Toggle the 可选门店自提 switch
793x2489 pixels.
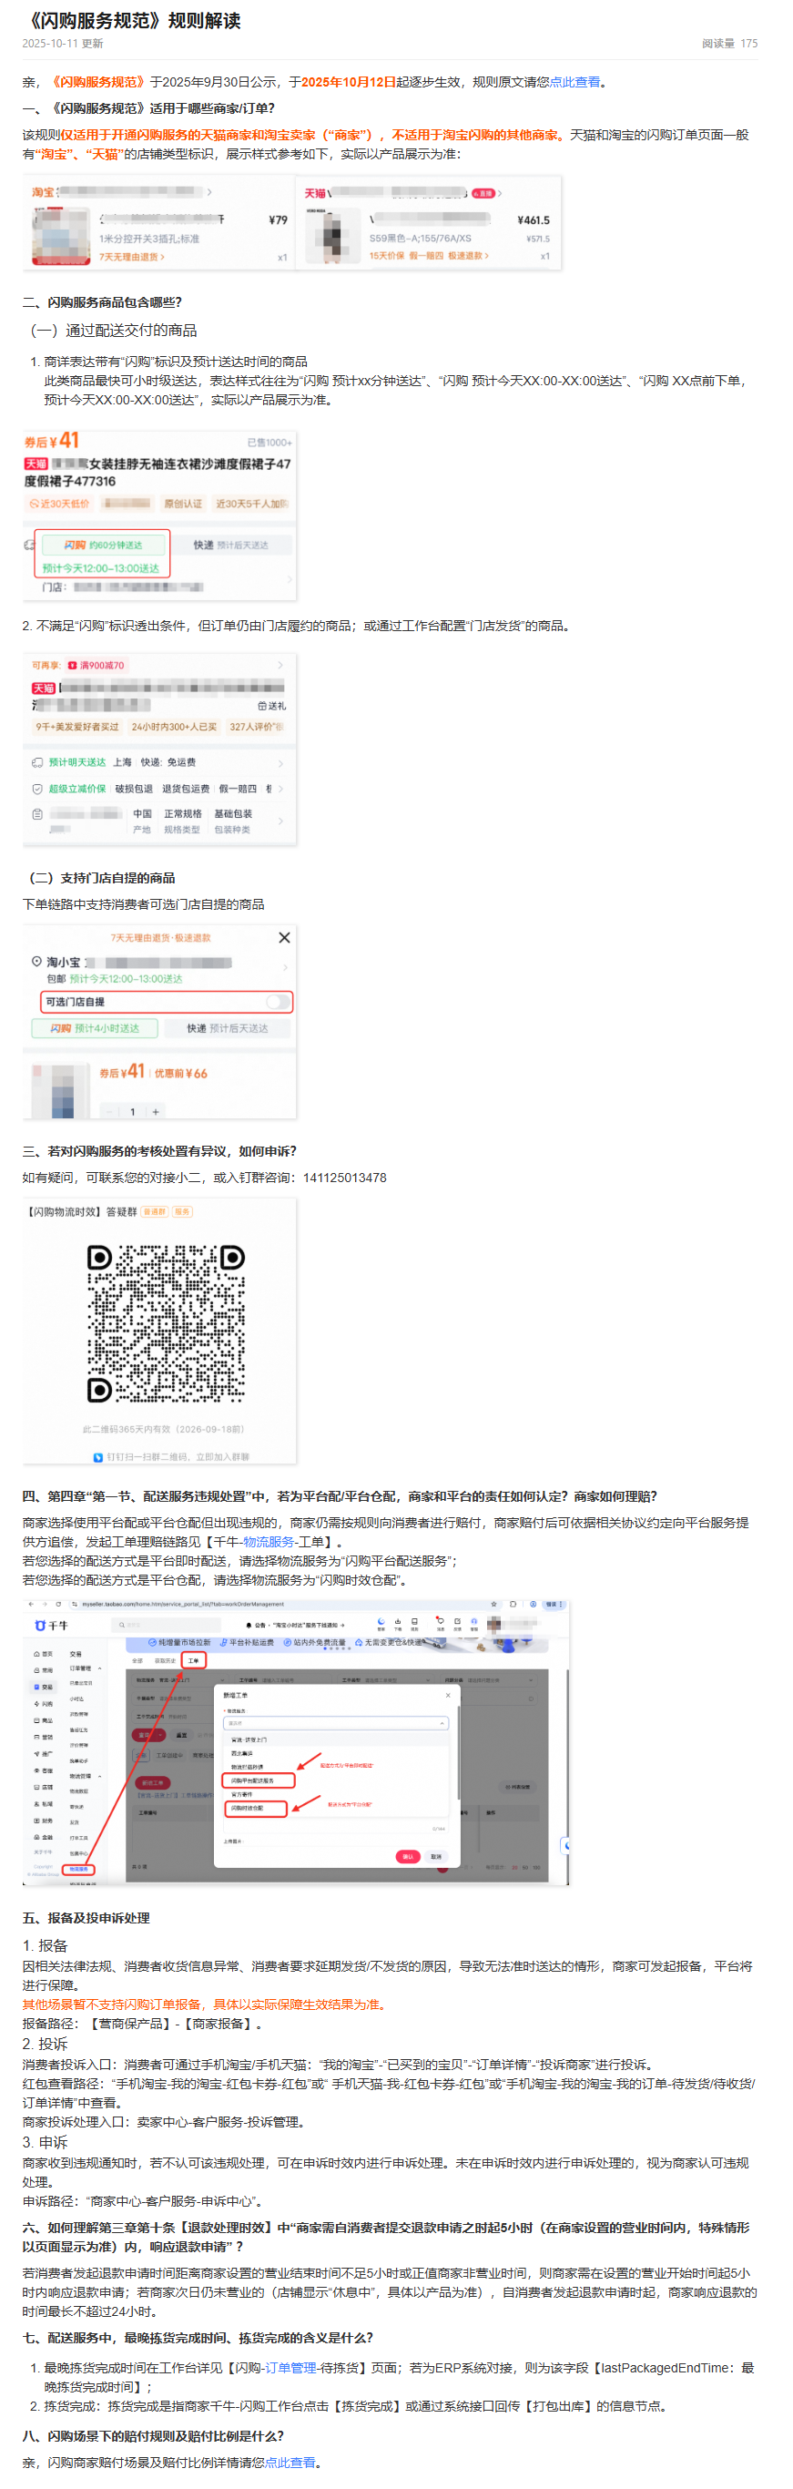click(277, 1002)
